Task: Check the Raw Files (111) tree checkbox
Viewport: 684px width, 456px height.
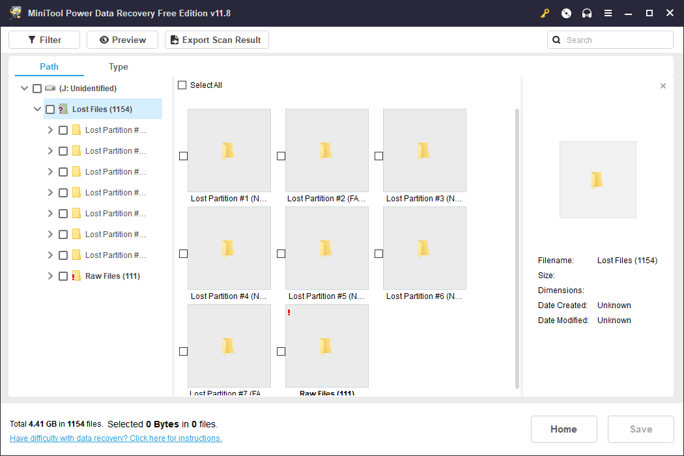Action: tap(63, 276)
